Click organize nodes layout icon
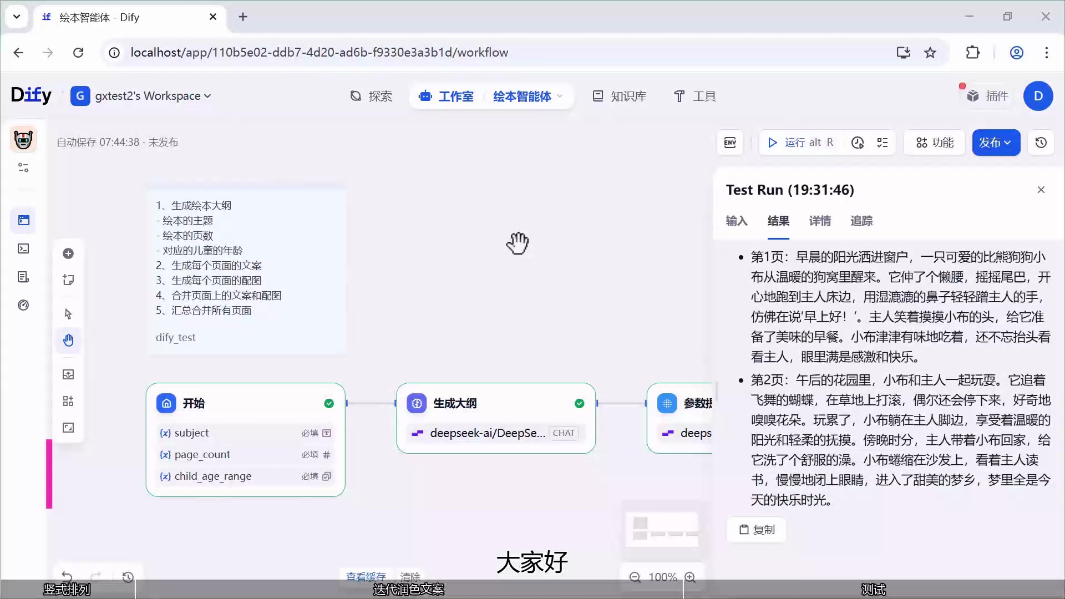Screen dimensions: 1065x599 tap(68, 401)
